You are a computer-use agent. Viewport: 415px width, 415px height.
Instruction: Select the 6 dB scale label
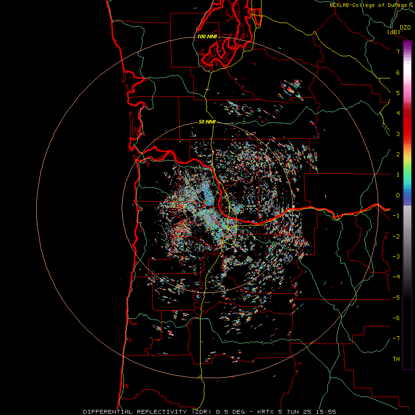coord(398,72)
